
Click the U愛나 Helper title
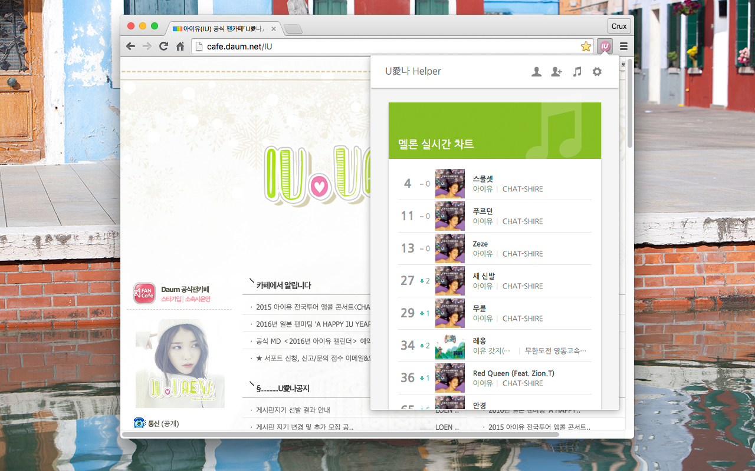pos(413,71)
